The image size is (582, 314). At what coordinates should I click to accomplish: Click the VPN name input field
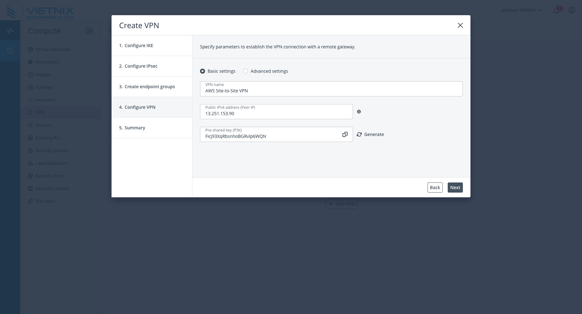[331, 90]
